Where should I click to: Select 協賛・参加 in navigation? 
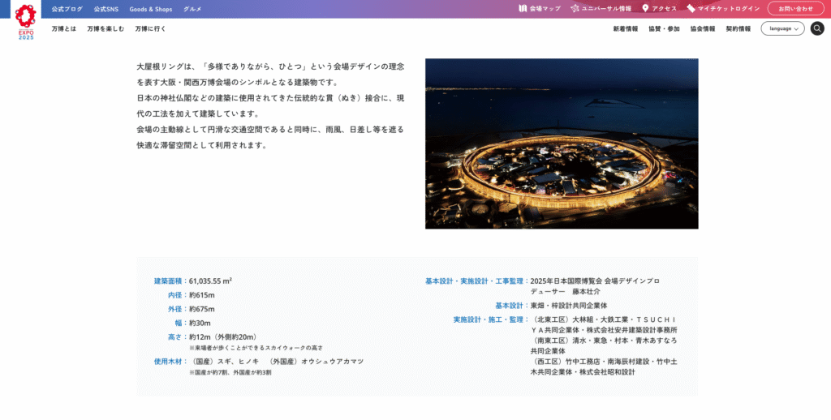664,28
